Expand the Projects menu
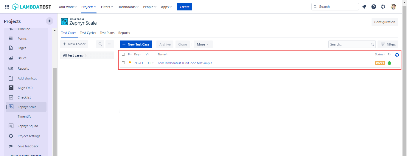 click(x=89, y=7)
